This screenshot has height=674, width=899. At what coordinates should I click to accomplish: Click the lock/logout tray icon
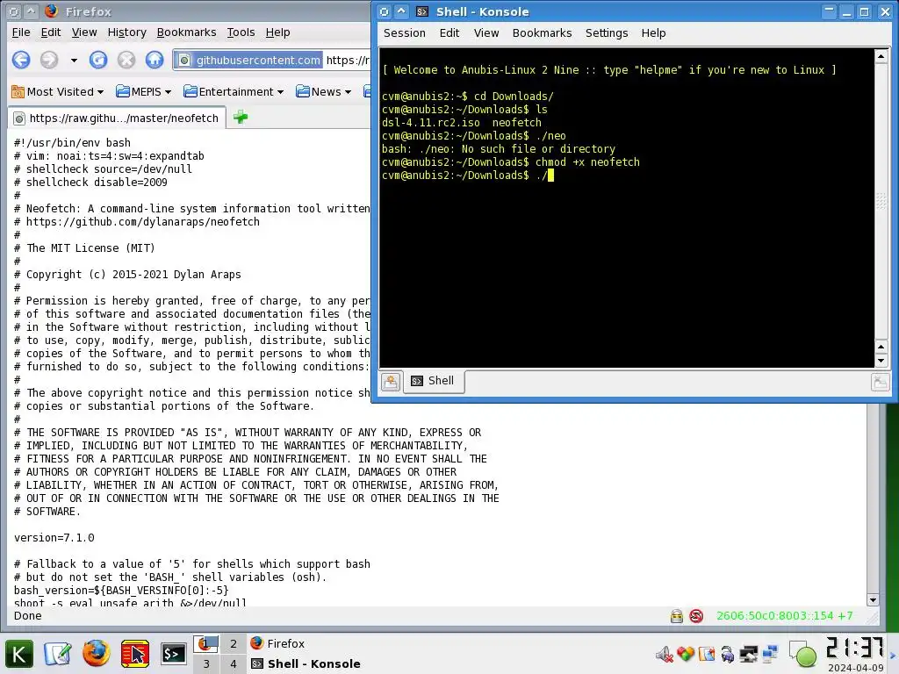[728, 654]
